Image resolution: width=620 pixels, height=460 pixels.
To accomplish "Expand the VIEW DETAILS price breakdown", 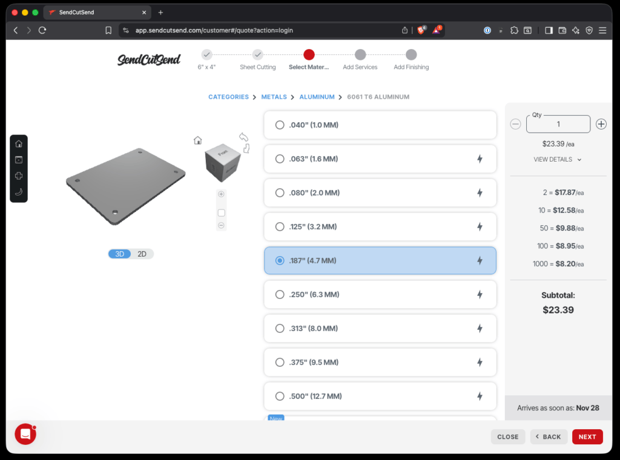I will click(x=557, y=160).
